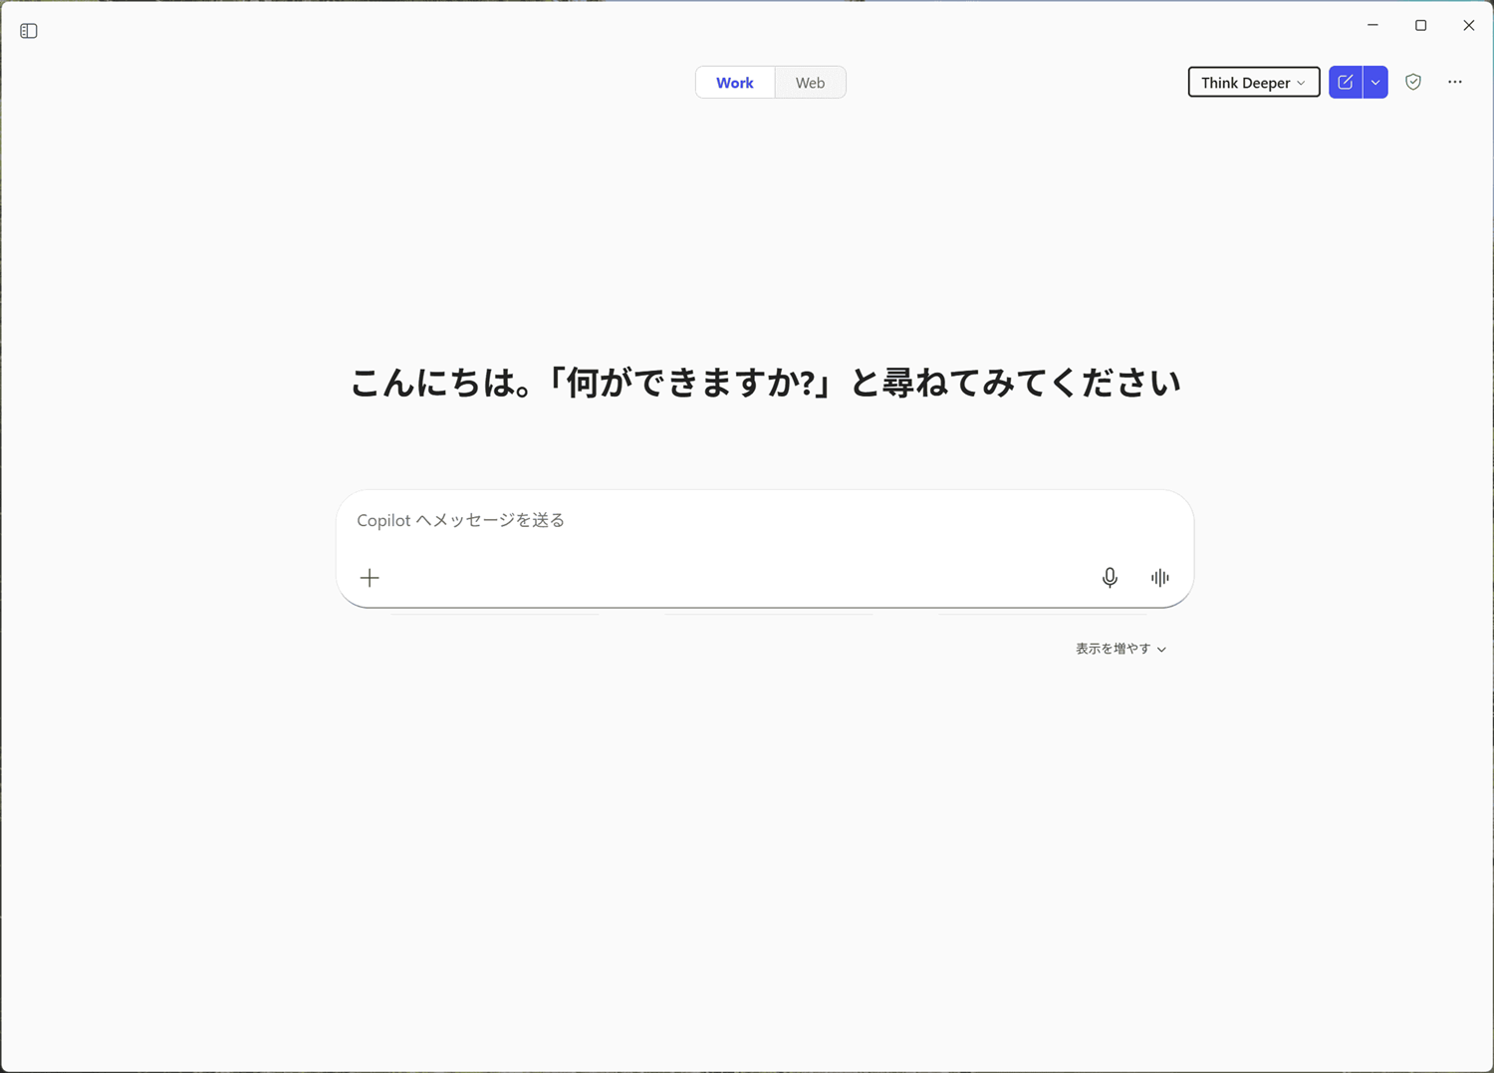Start voice mode with waveform icon
The image size is (1494, 1073).
(1159, 578)
